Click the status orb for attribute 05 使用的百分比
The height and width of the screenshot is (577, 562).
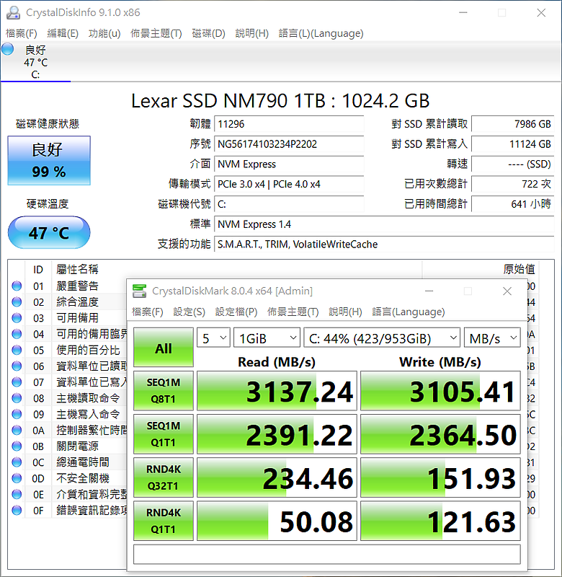point(17,350)
